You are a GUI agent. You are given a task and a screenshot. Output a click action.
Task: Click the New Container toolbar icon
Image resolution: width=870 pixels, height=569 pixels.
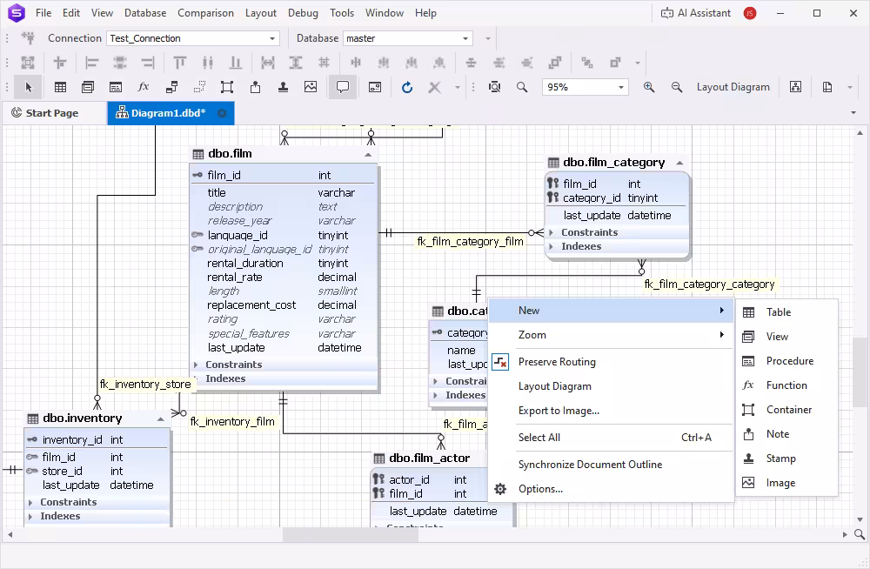tap(227, 87)
